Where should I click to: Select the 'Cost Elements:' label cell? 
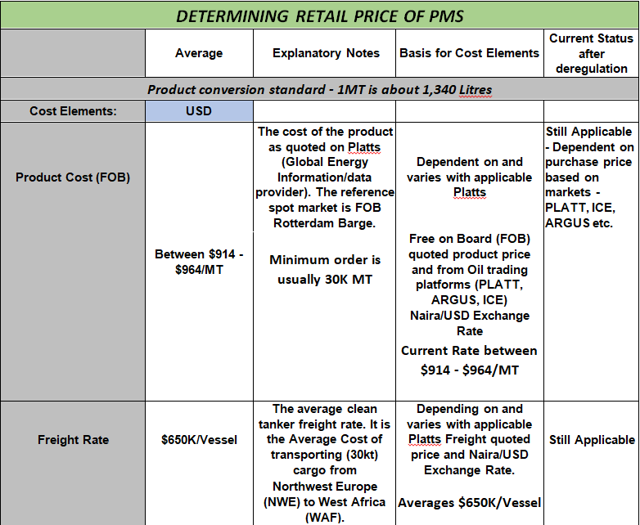click(x=73, y=111)
